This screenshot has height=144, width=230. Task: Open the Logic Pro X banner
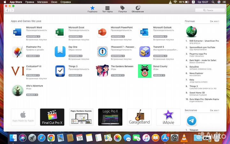pyautogui.click(x=110, y=117)
